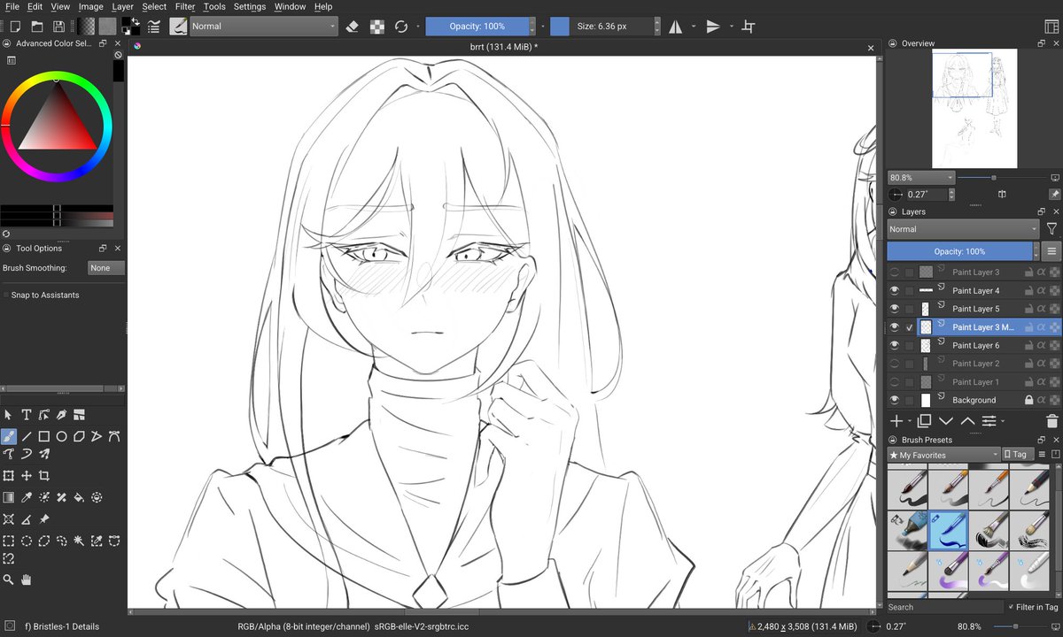Open the Settings menu
The image size is (1063, 637).
point(250,6)
